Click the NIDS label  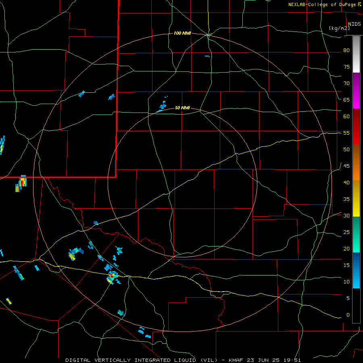pyautogui.click(x=355, y=24)
